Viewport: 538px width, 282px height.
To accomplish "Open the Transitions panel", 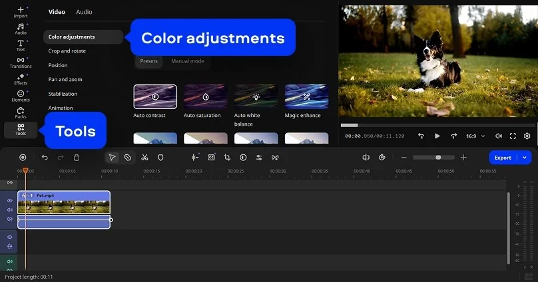I will (21, 63).
